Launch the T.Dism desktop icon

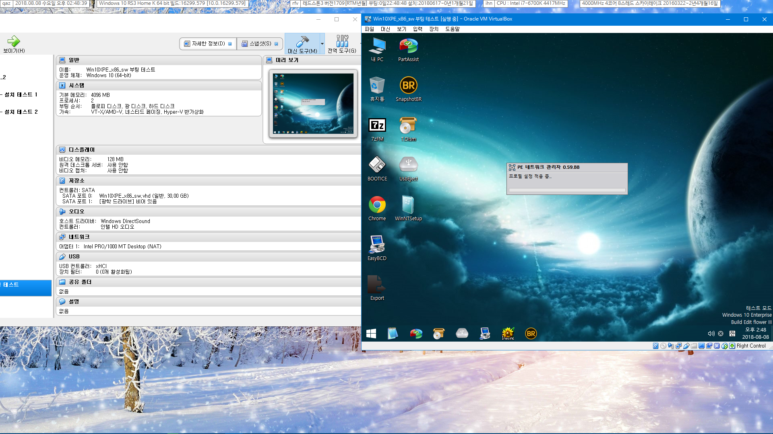(408, 129)
